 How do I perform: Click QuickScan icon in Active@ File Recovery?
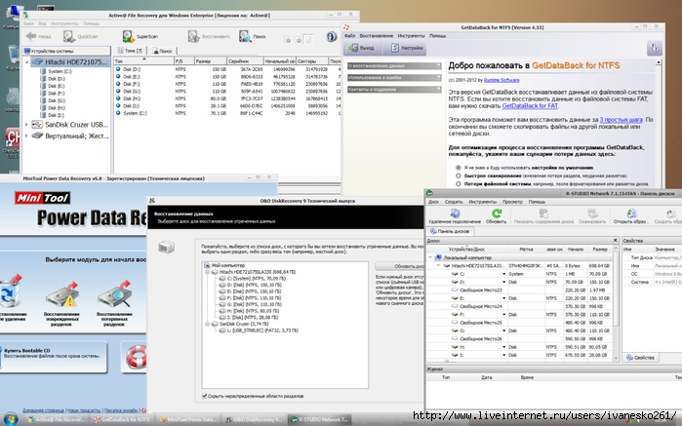[x=69, y=36]
